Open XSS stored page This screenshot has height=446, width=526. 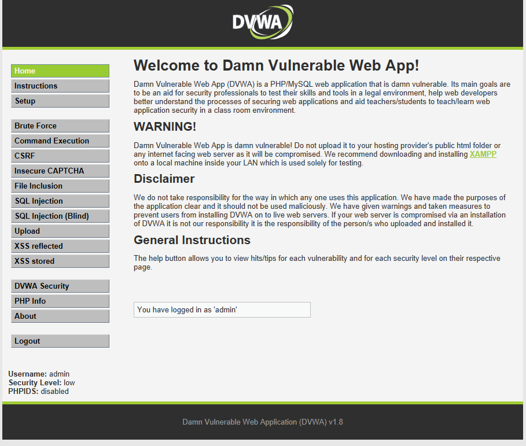click(x=60, y=261)
